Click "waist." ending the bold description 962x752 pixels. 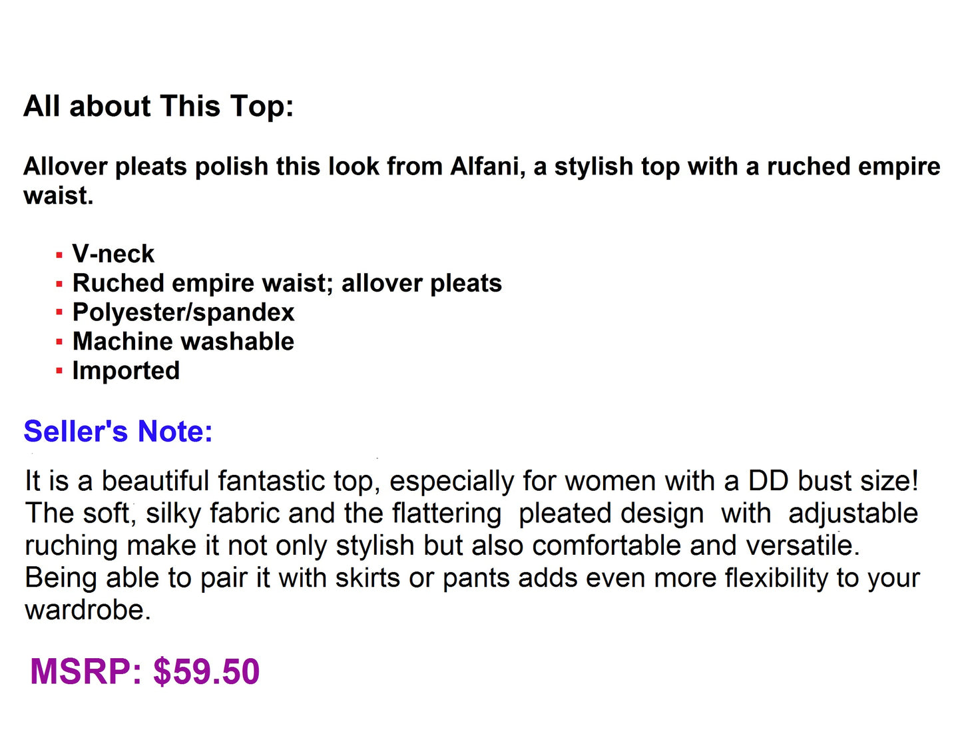point(59,196)
